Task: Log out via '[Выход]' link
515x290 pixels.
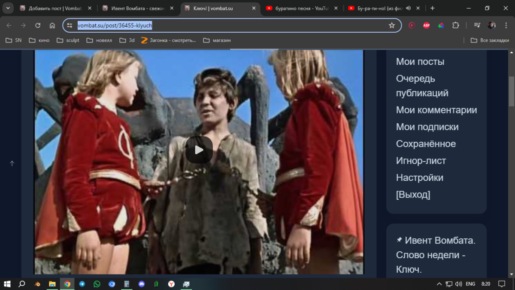Action: (413, 195)
